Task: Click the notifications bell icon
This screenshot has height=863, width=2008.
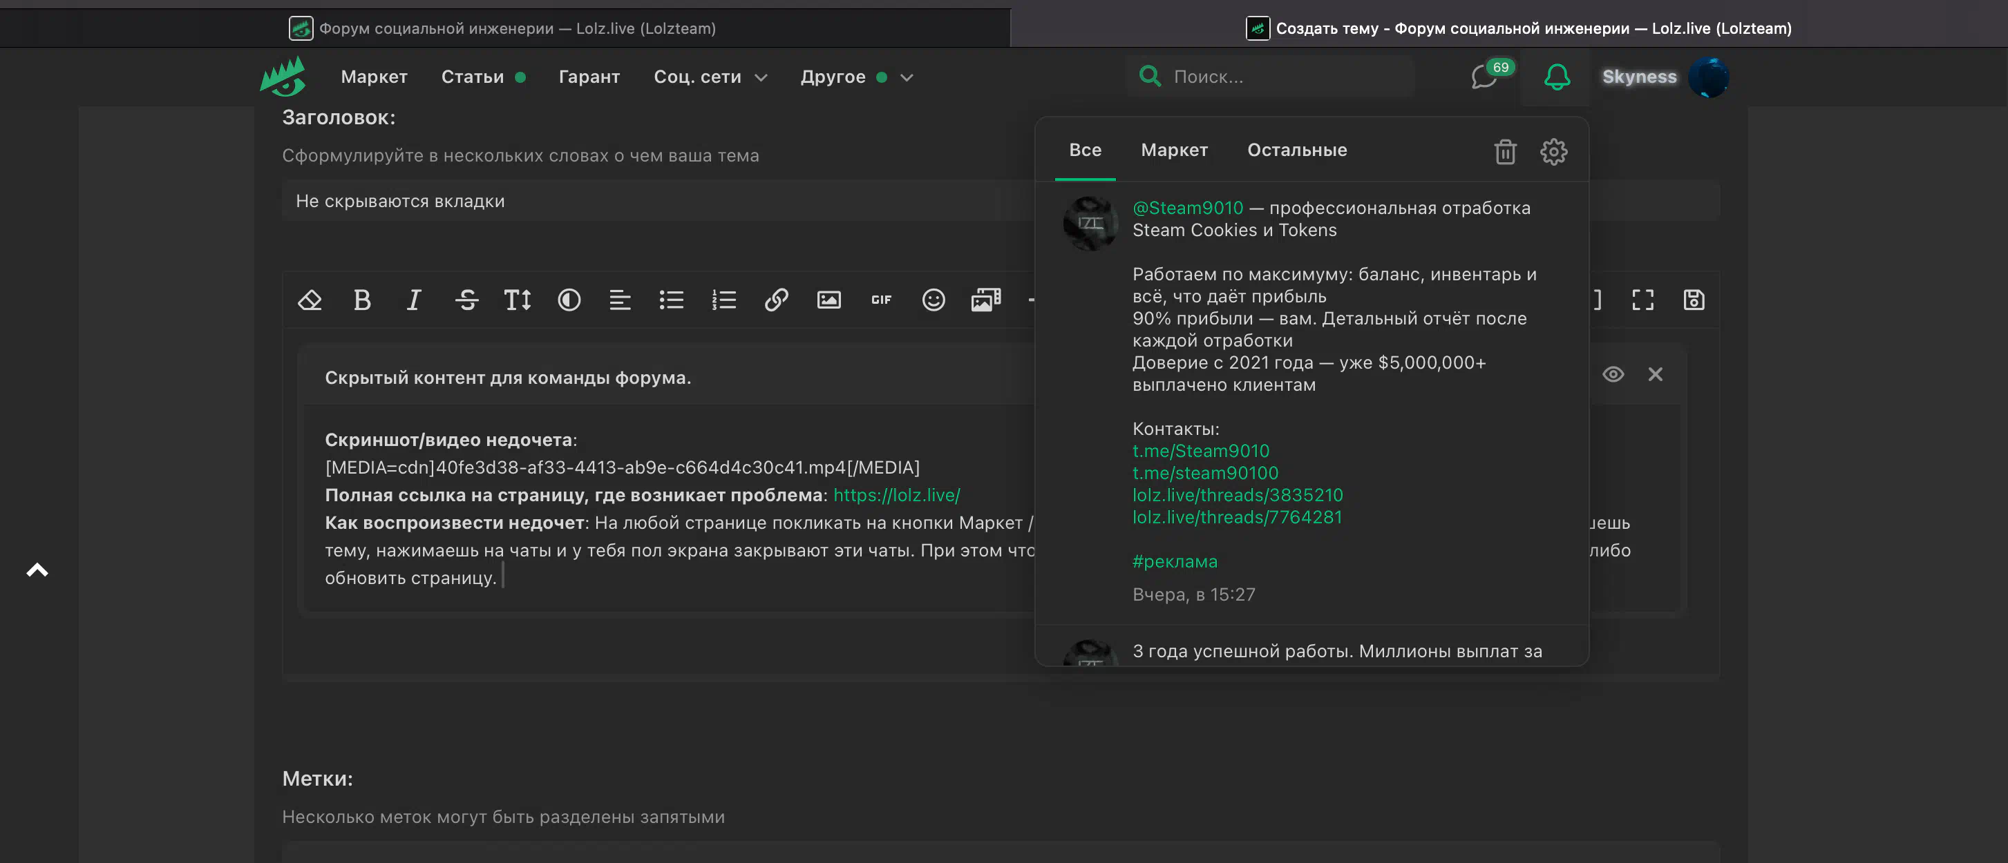Action: [1557, 77]
